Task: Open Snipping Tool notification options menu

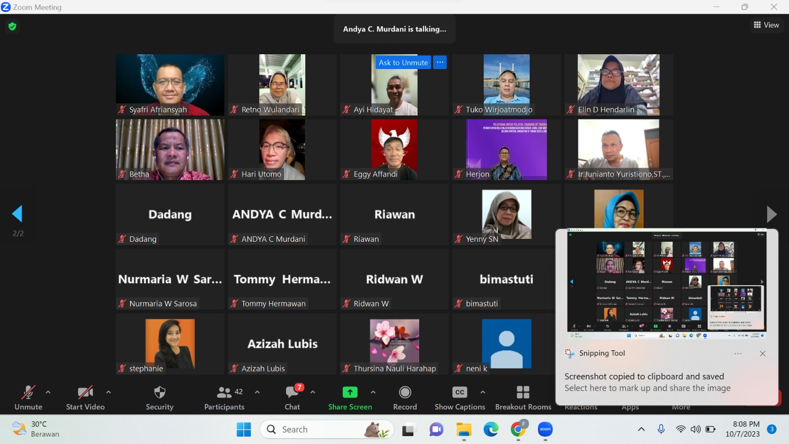Action: click(x=738, y=354)
